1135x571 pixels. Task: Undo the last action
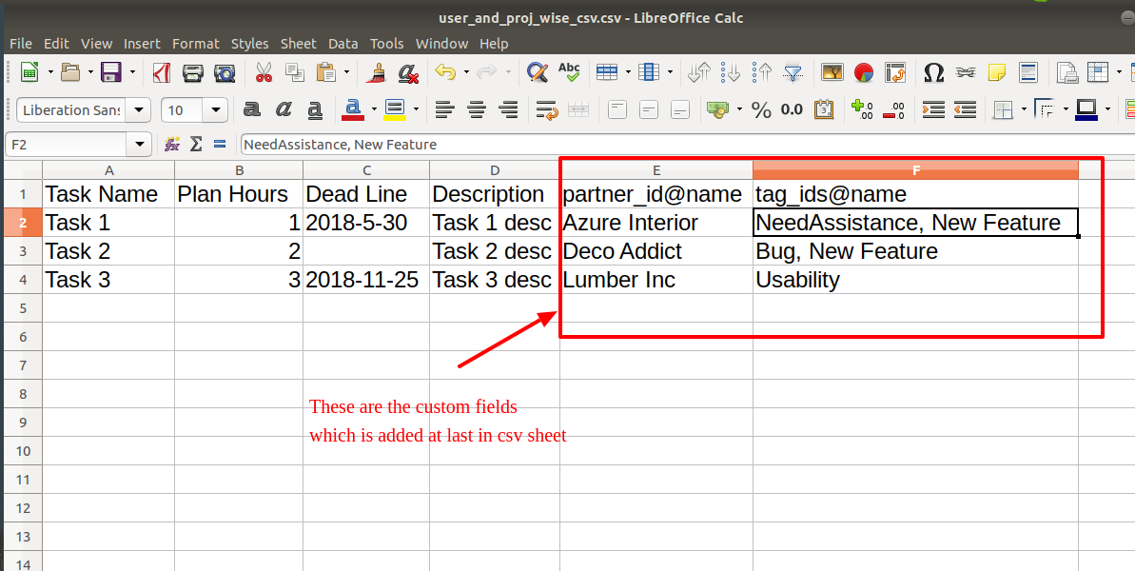[x=445, y=71]
